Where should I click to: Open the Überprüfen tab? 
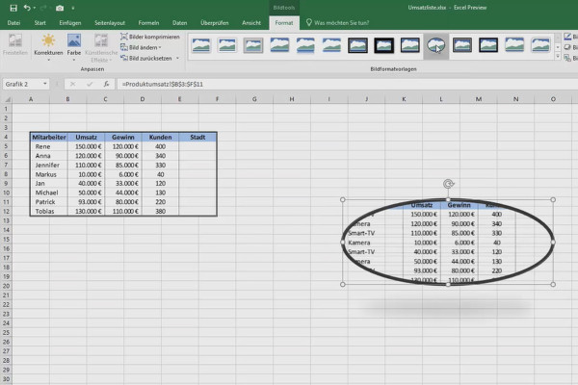[215, 23]
